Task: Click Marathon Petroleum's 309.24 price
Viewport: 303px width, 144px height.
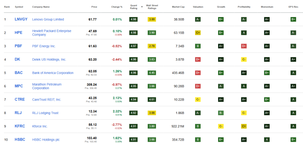Action: pyautogui.click(x=92, y=85)
